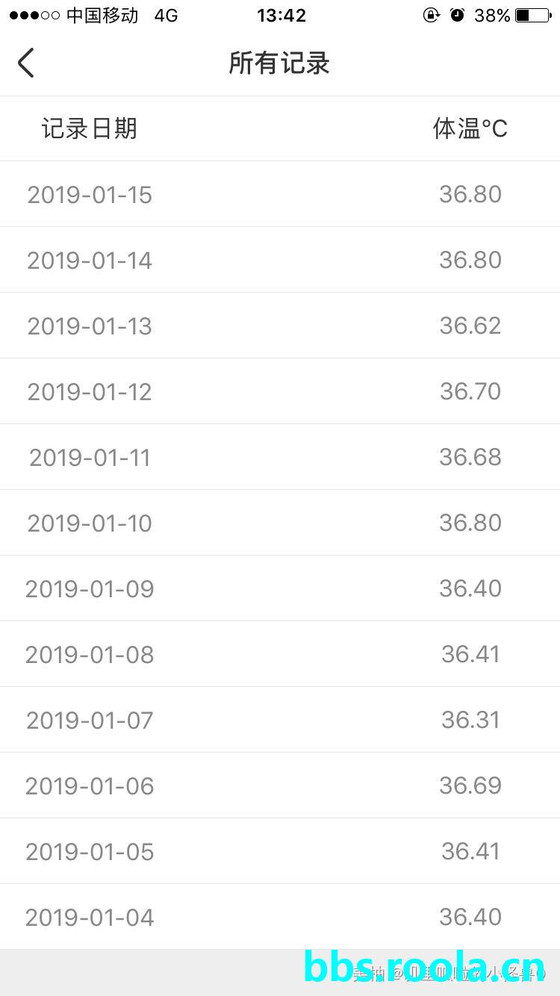This screenshot has width=560, height=996.
Task: Tap the signal strength dots
Action: (34, 15)
